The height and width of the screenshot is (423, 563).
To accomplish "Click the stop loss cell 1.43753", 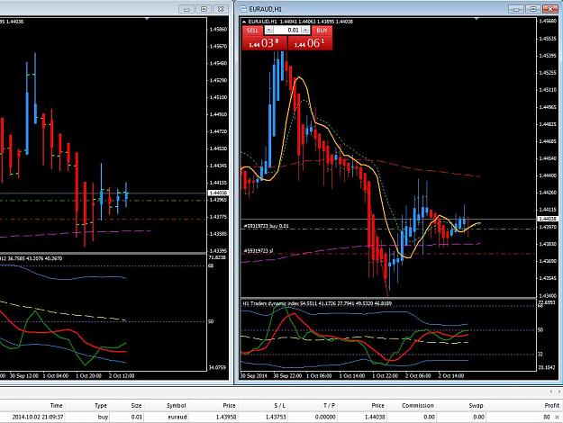I will coord(276,417).
